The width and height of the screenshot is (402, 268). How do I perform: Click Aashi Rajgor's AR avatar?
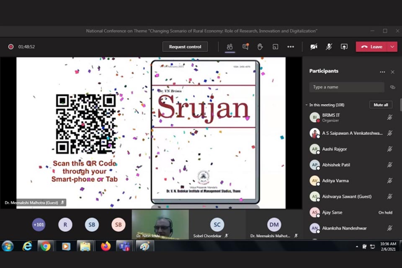click(x=314, y=149)
